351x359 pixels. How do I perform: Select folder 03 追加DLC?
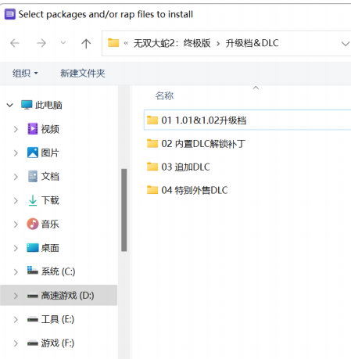click(x=247, y=167)
